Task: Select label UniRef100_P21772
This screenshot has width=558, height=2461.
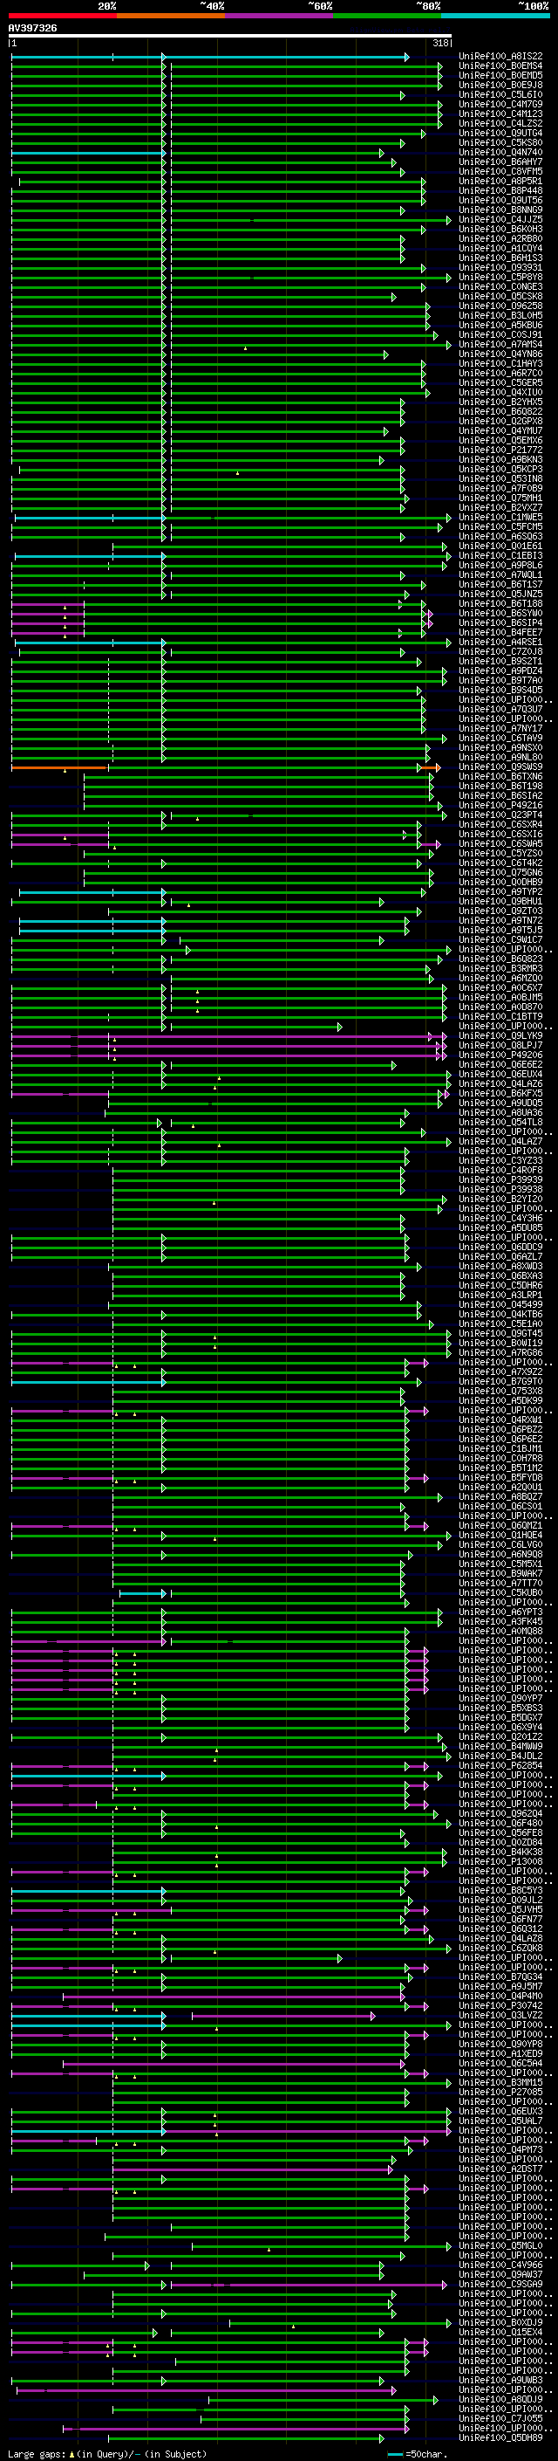Action: pos(500,450)
